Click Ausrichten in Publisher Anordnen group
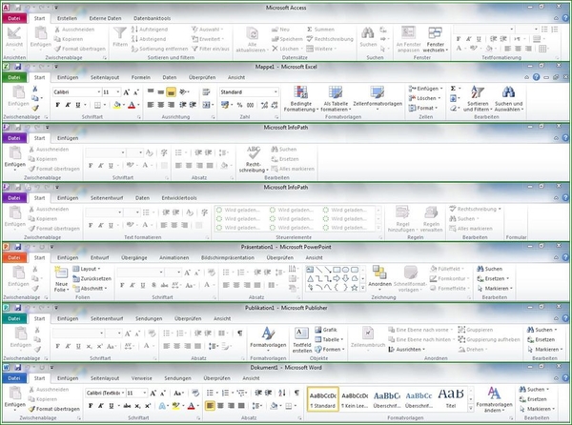This screenshot has height=425, width=572. click(x=406, y=349)
